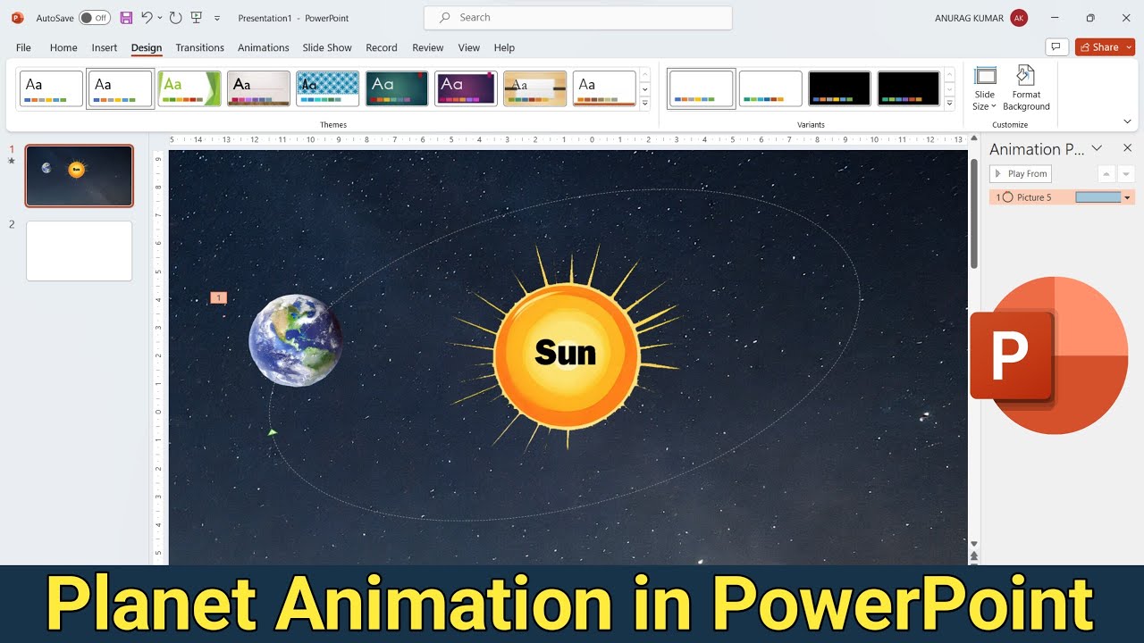Select the Picture 5 animation entry
Screen dimensions: 1144x643
coord(1062,197)
